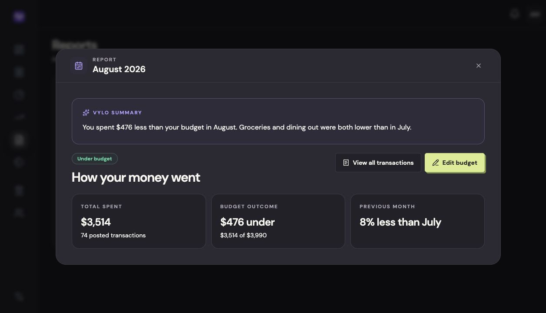Click the document icon in View all transactions

click(346, 163)
